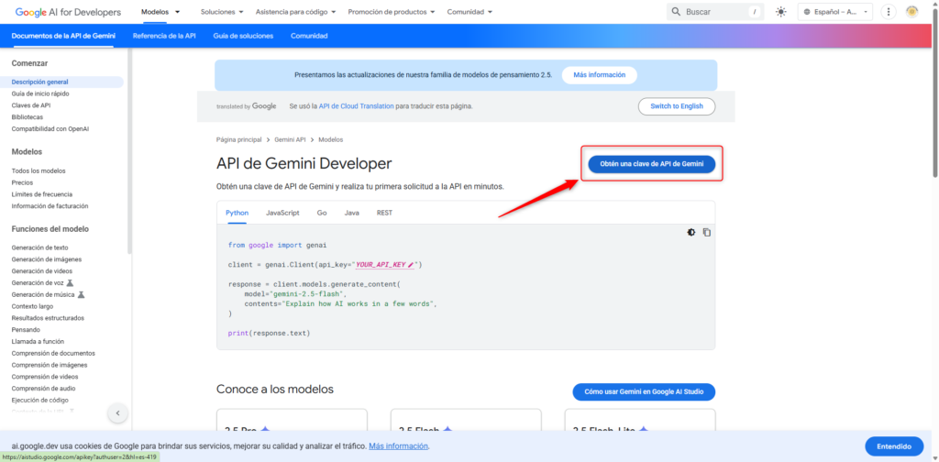Collapse the sidebar with the chevron button
The width and height of the screenshot is (939, 462).
[117, 412]
